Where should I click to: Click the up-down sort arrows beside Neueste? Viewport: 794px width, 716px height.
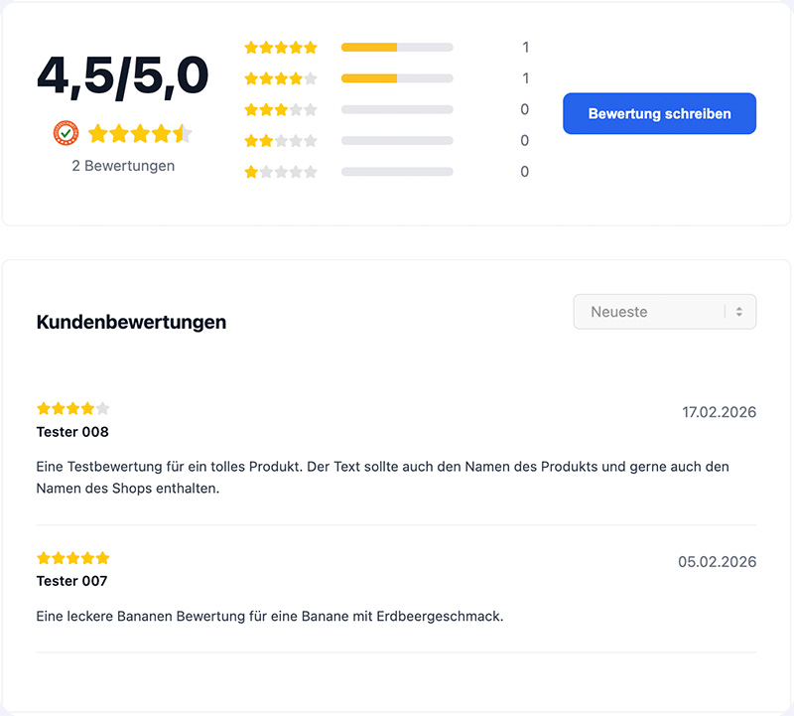[741, 312]
